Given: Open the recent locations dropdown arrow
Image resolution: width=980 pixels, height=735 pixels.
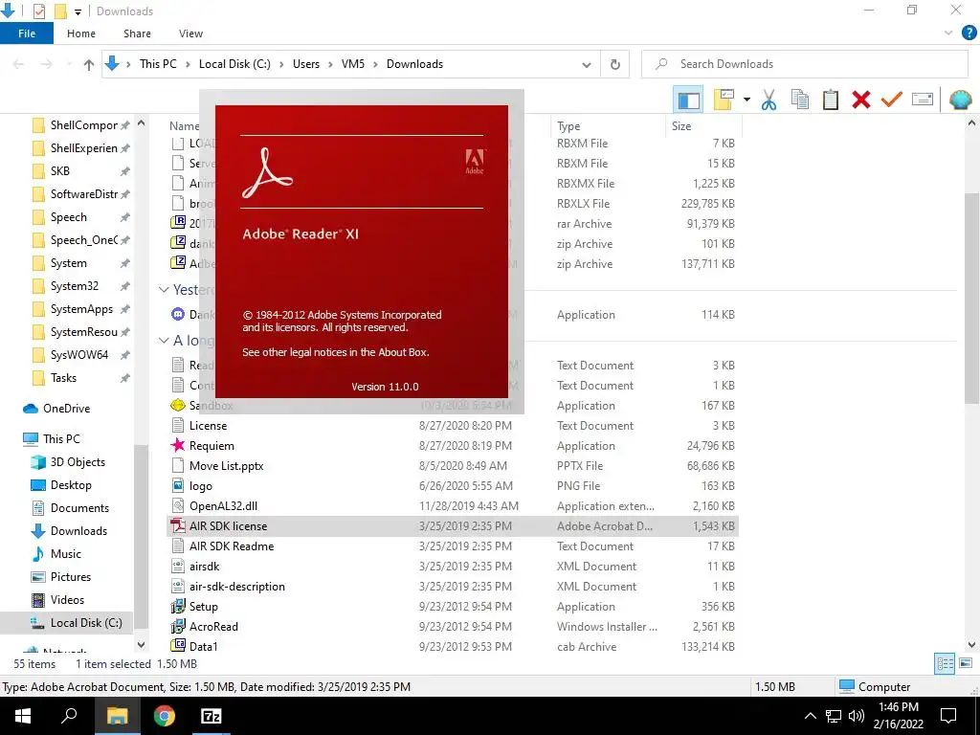Looking at the screenshot, I should tap(69, 64).
